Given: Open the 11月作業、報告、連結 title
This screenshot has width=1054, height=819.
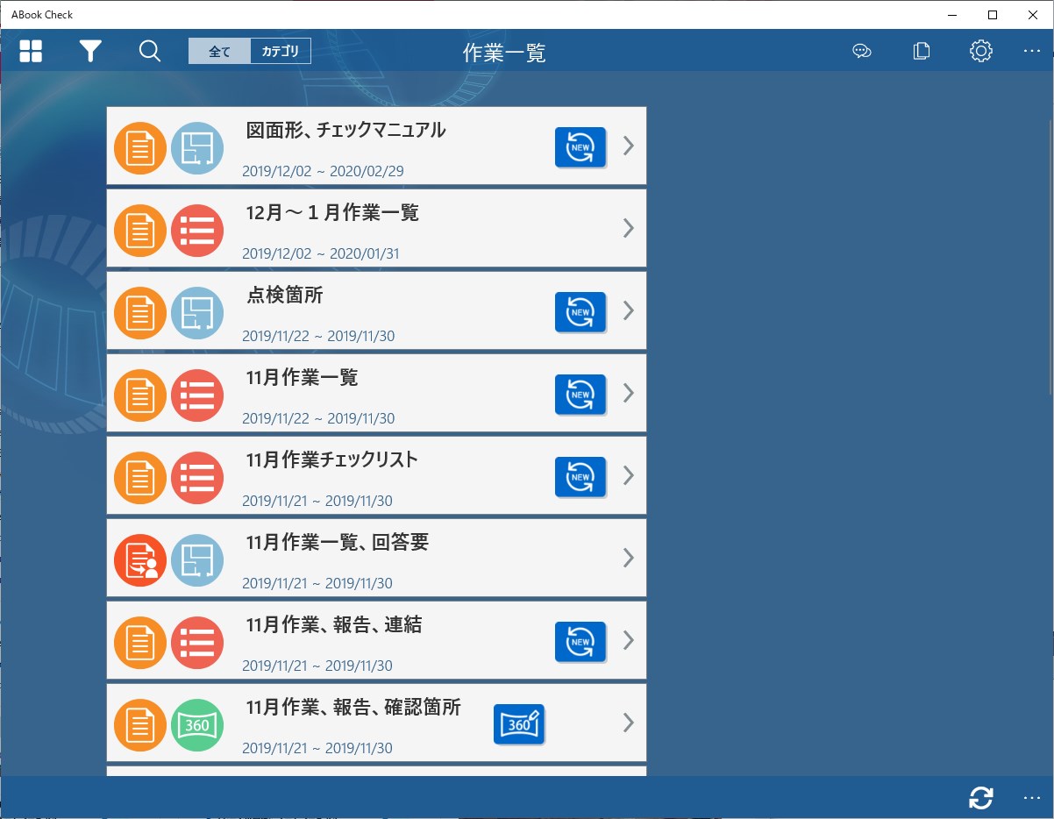Looking at the screenshot, I should pos(335,625).
